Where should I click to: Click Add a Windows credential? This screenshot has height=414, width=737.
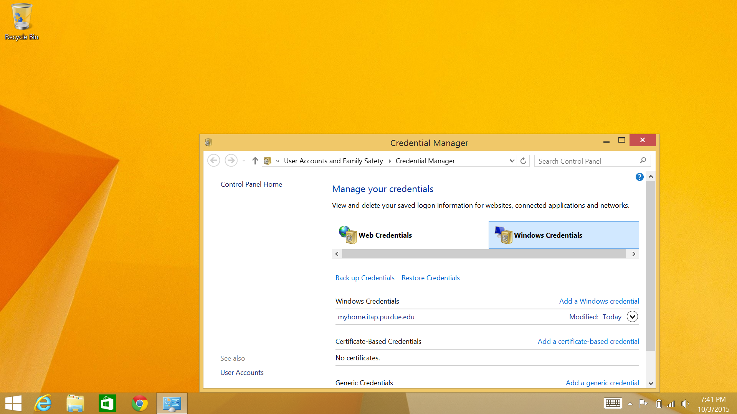(599, 301)
